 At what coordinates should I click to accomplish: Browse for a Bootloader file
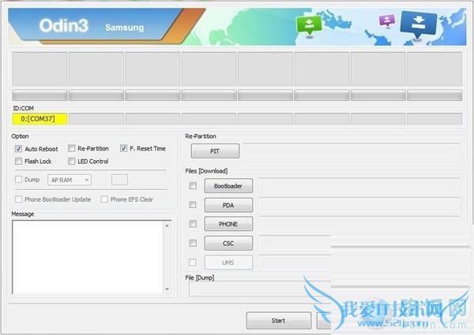coord(228,186)
